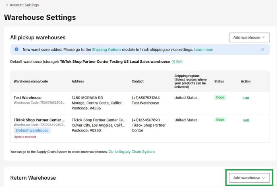Click Warehouse Code 750391633508 text
Screen dimensions: 277x187
[x=39, y=103]
